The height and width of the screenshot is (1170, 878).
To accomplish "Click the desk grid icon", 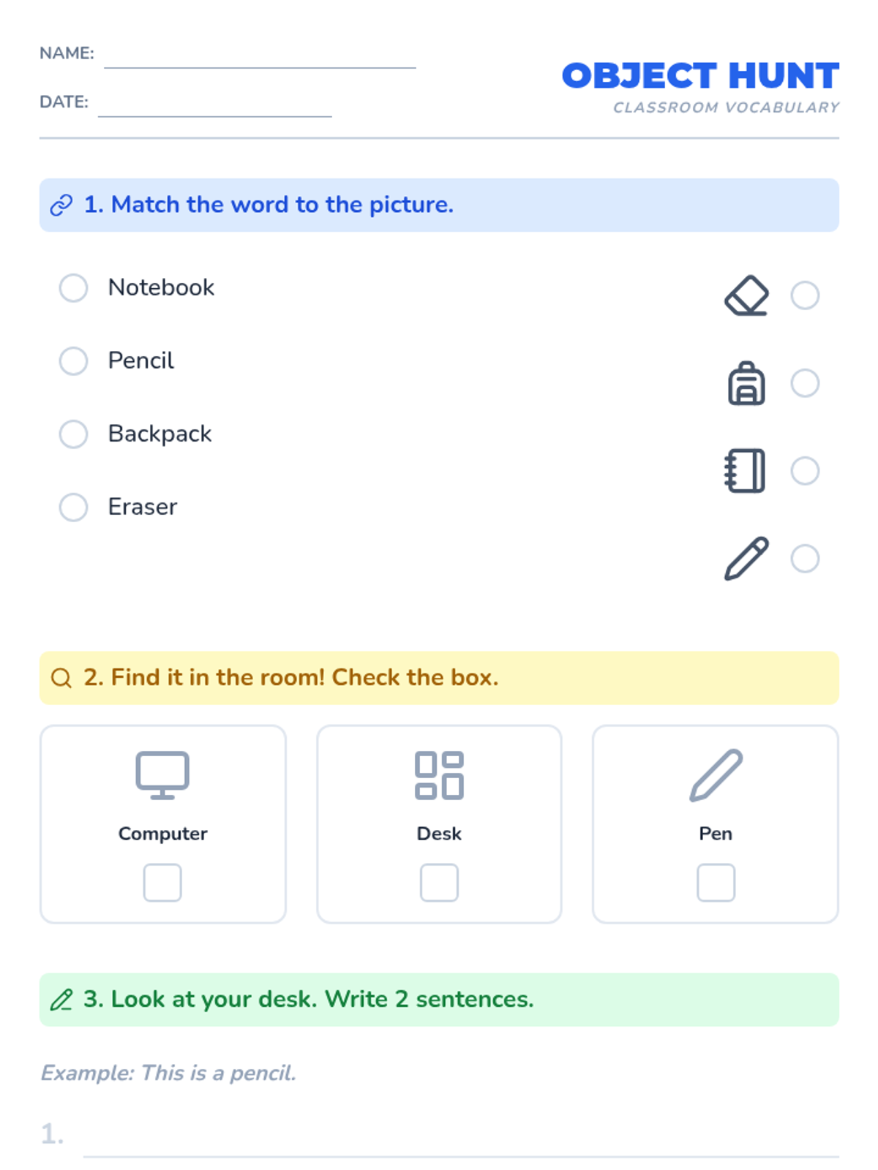I will [x=439, y=775].
